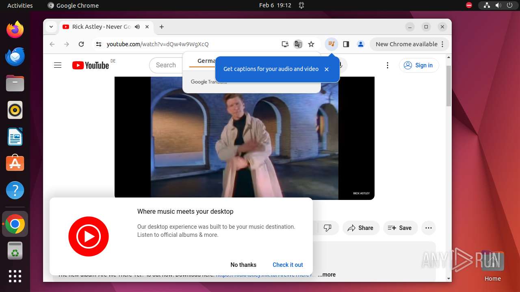
Task: Click the install app icon in the address bar
Action: (x=285, y=44)
